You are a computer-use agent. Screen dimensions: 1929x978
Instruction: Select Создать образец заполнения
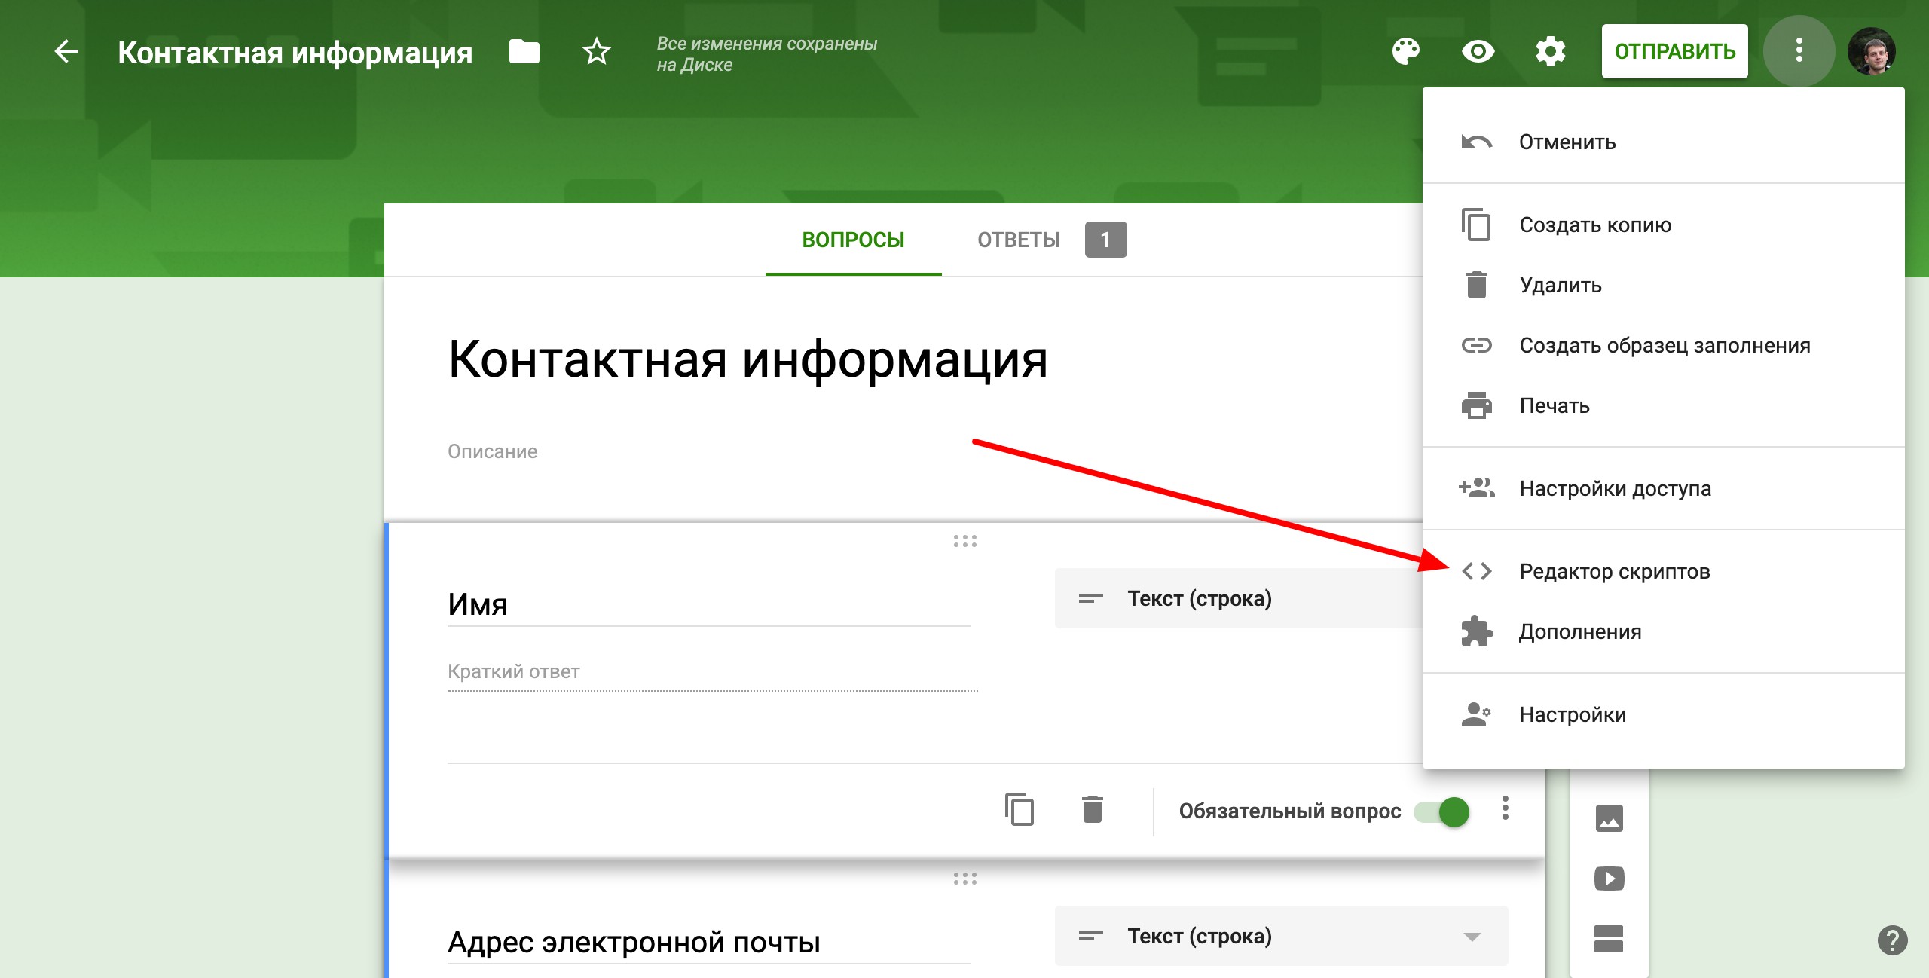click(1664, 345)
